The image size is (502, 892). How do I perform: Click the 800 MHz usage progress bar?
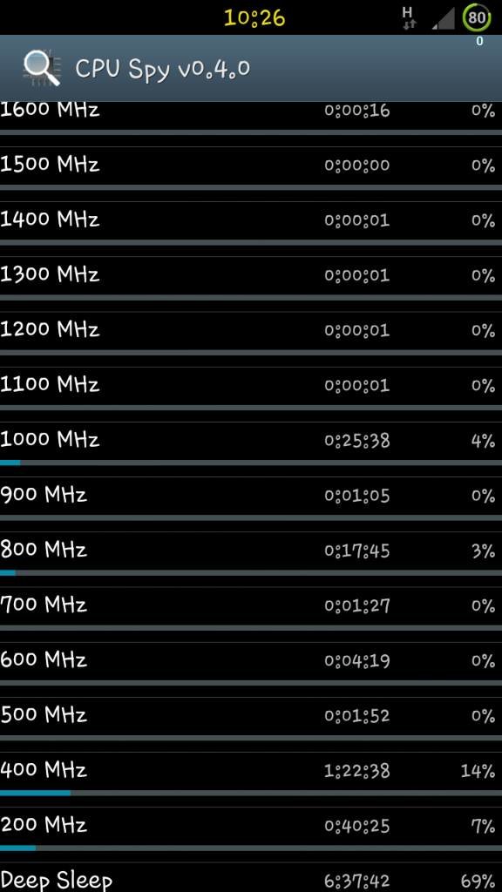coord(251,573)
